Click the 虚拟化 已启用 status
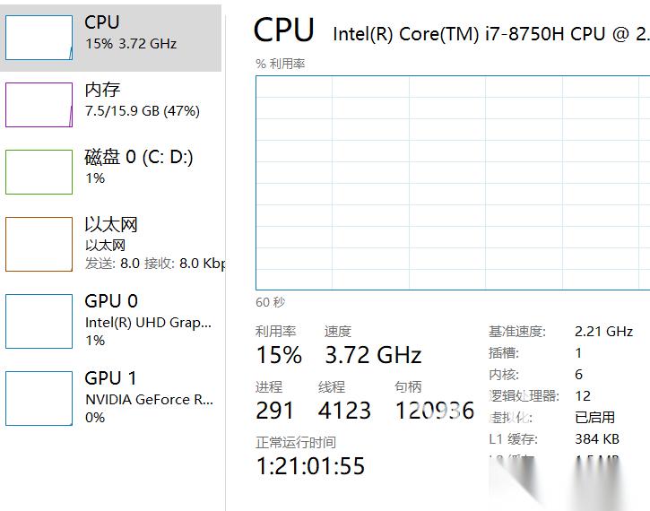 pos(594,417)
